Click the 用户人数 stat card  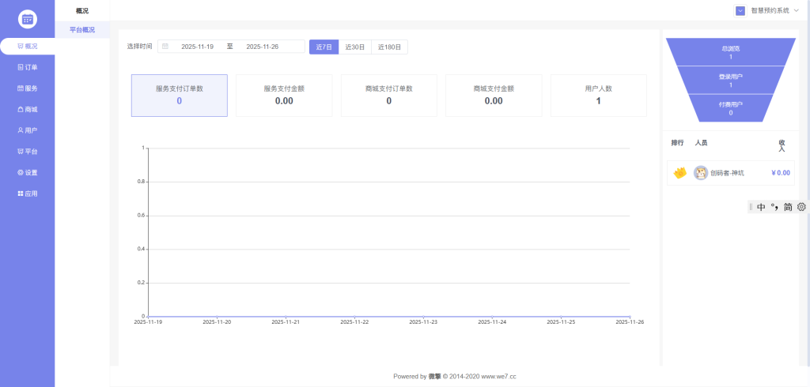[x=598, y=96]
